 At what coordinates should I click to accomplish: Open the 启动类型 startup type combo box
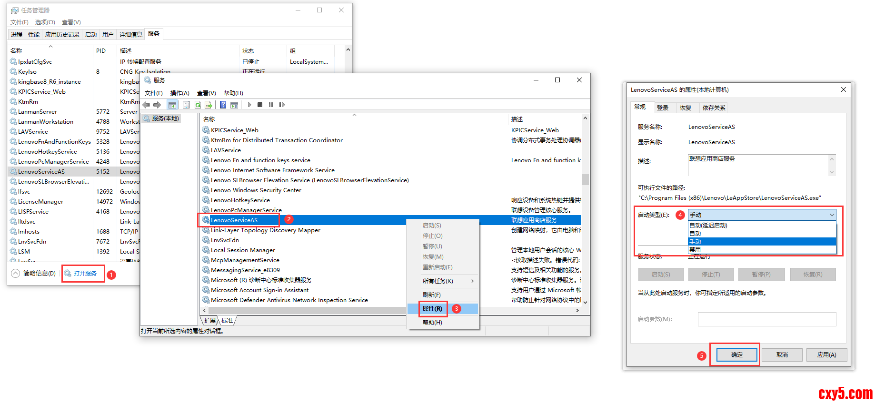[x=762, y=215]
